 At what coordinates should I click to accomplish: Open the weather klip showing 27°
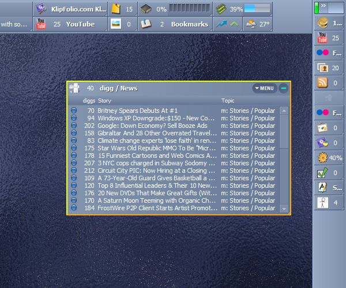click(x=257, y=24)
